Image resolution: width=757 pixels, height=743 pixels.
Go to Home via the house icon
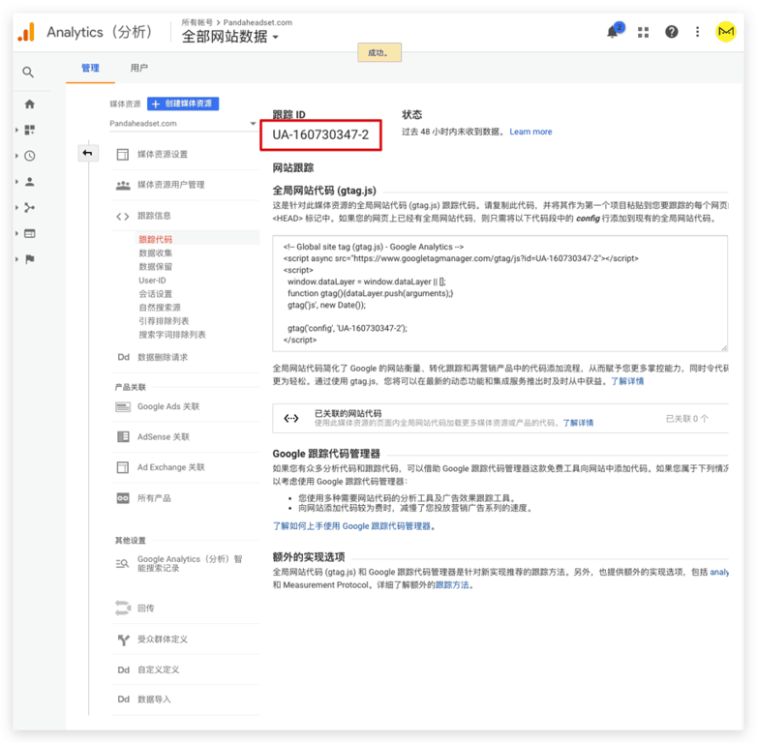(29, 104)
